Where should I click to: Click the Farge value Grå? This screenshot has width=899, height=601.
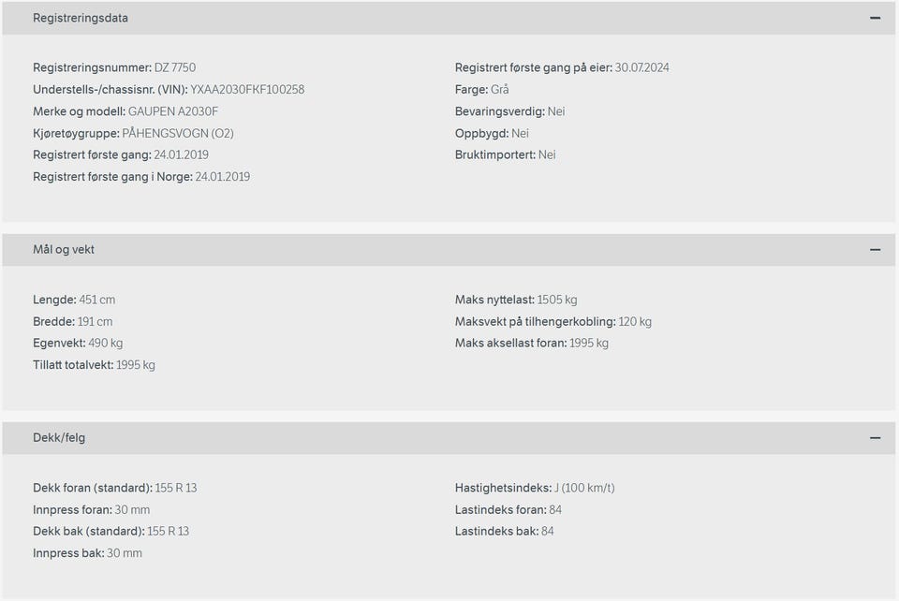[500, 89]
